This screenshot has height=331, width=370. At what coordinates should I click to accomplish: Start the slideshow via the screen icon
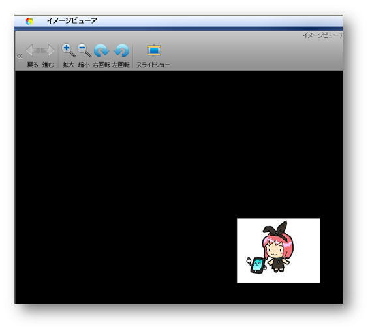pos(154,50)
